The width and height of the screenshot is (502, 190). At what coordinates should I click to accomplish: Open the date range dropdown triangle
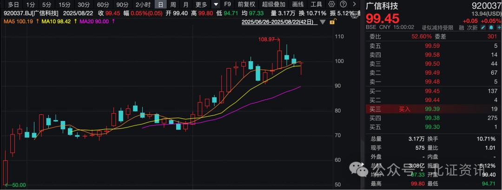click(323, 22)
